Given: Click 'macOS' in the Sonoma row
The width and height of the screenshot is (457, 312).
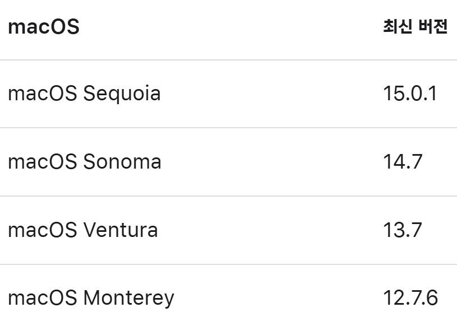Looking at the screenshot, I should click(x=42, y=162).
